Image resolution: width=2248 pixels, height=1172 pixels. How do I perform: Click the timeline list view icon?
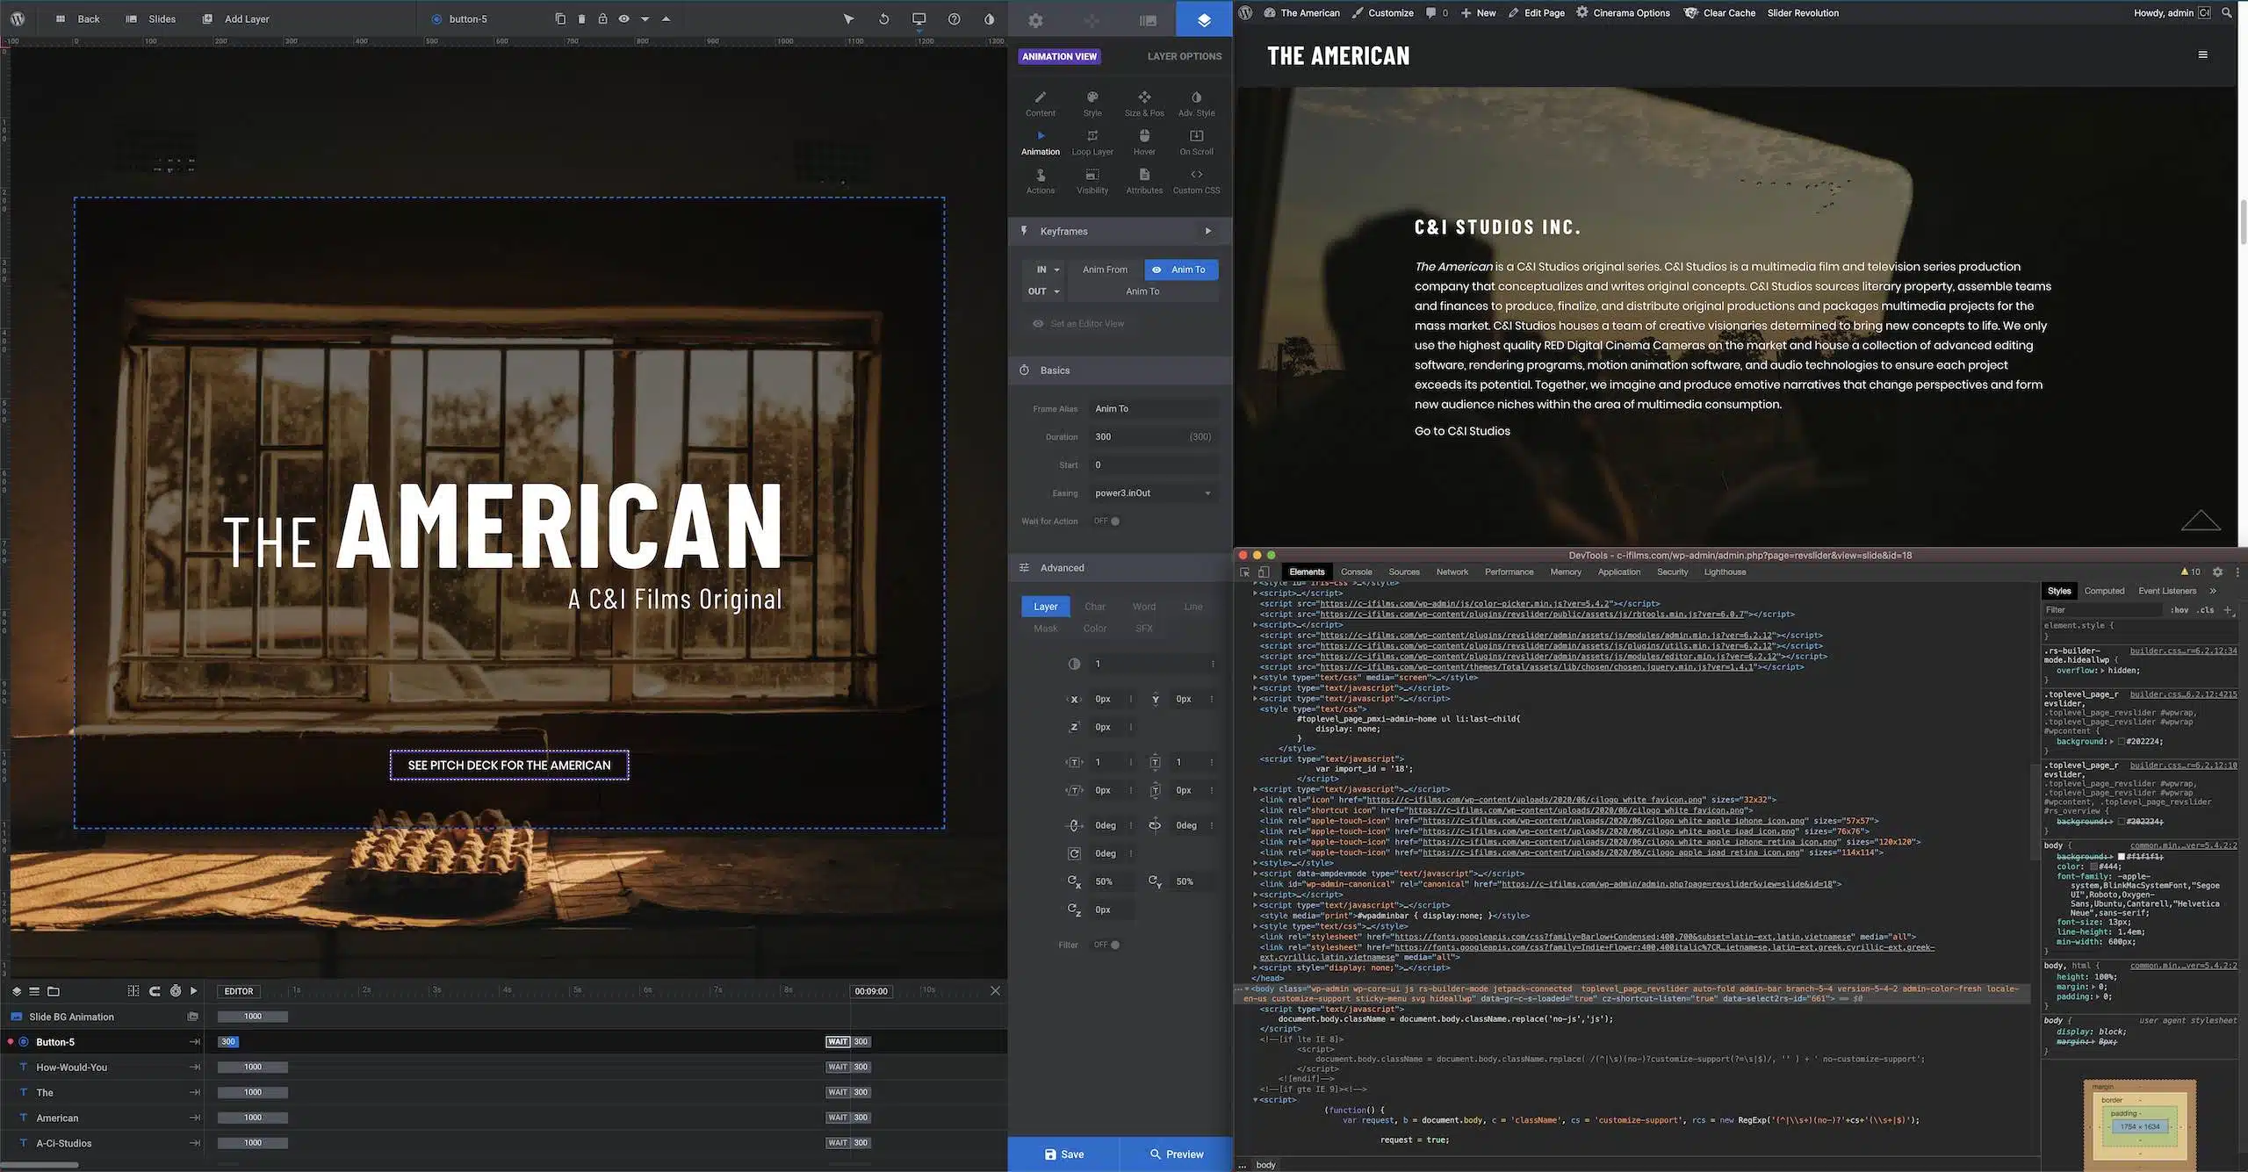coord(34,991)
